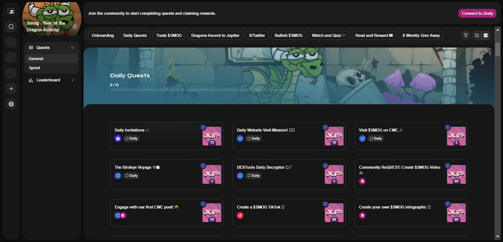Select the Trade $SMOG category
The image size is (503, 242).
pos(169,35)
